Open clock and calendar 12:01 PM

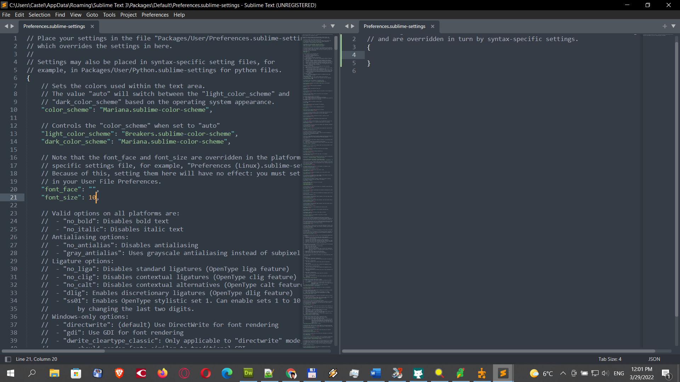click(642, 373)
